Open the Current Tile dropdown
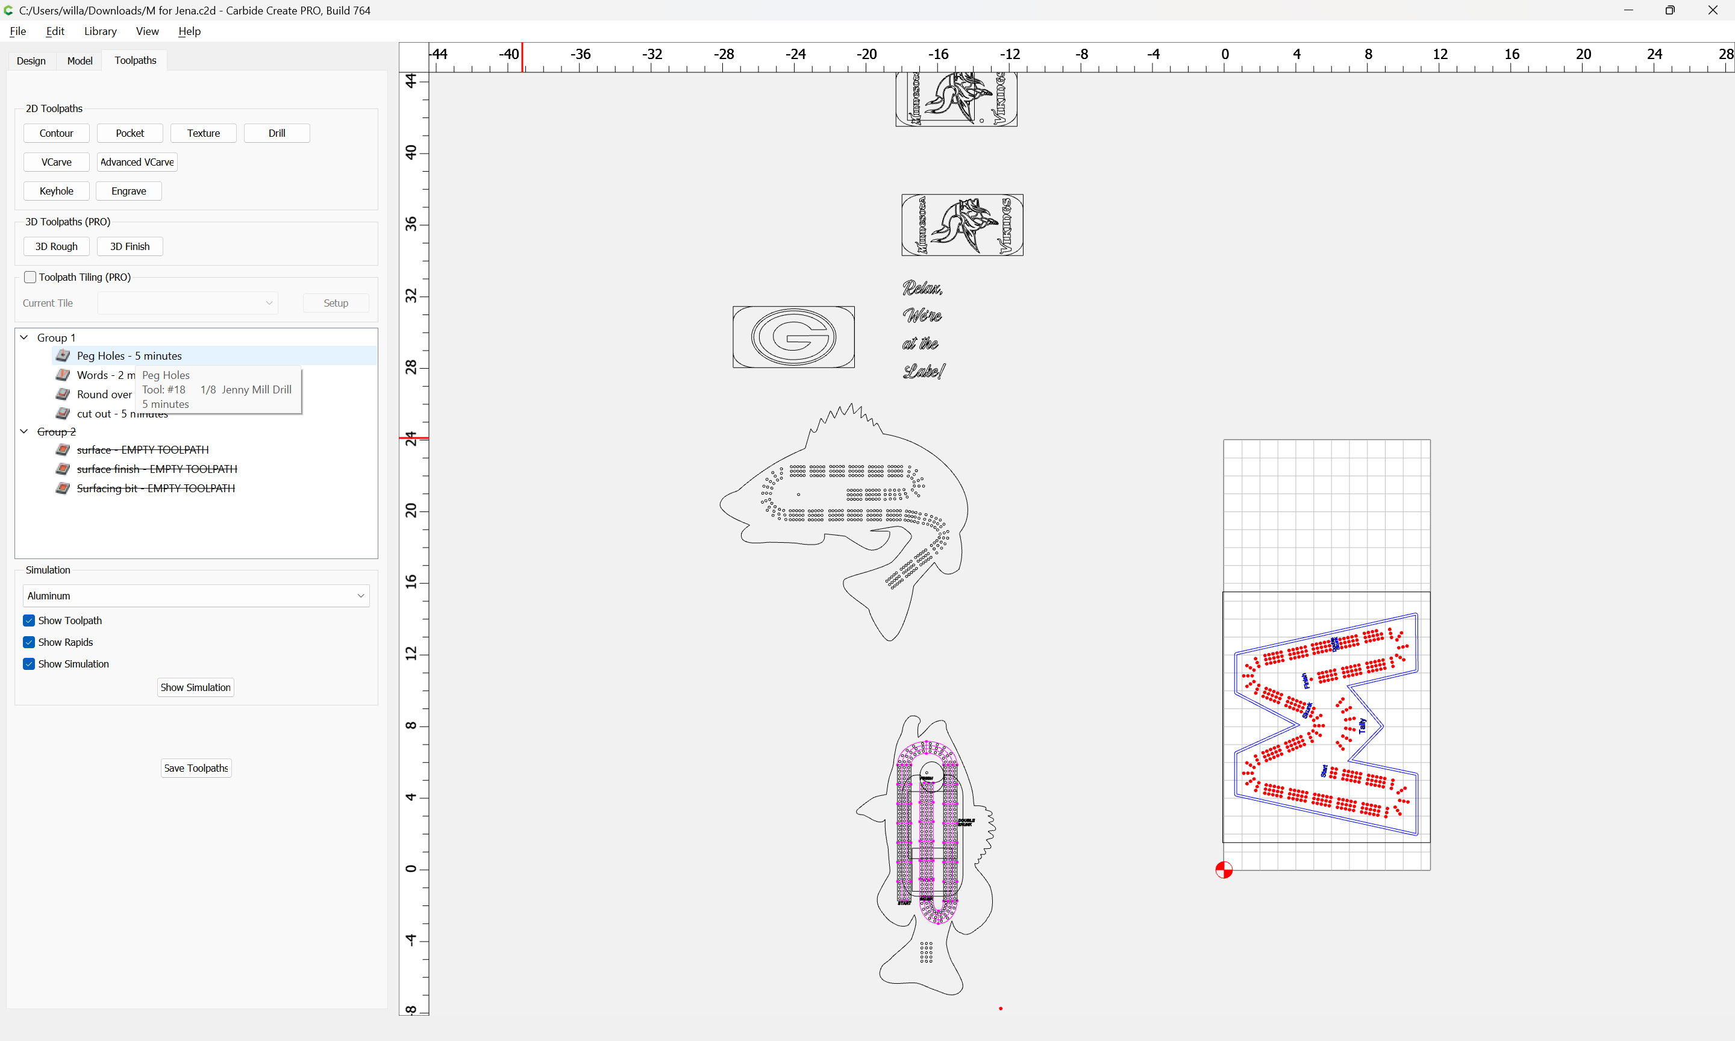 point(188,303)
